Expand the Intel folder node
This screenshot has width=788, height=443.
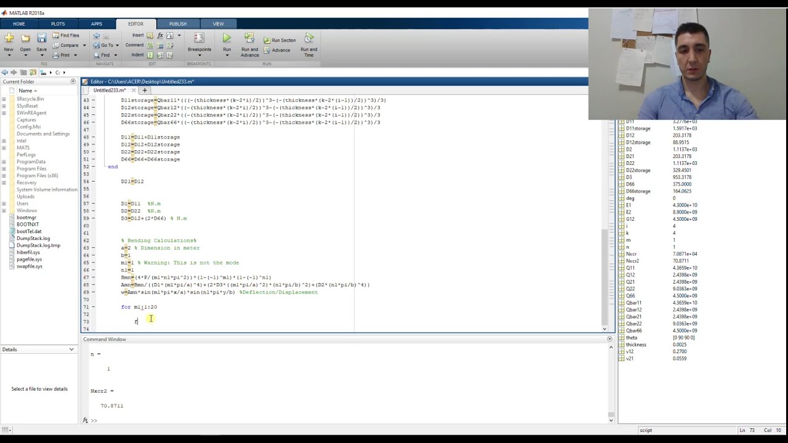4,141
